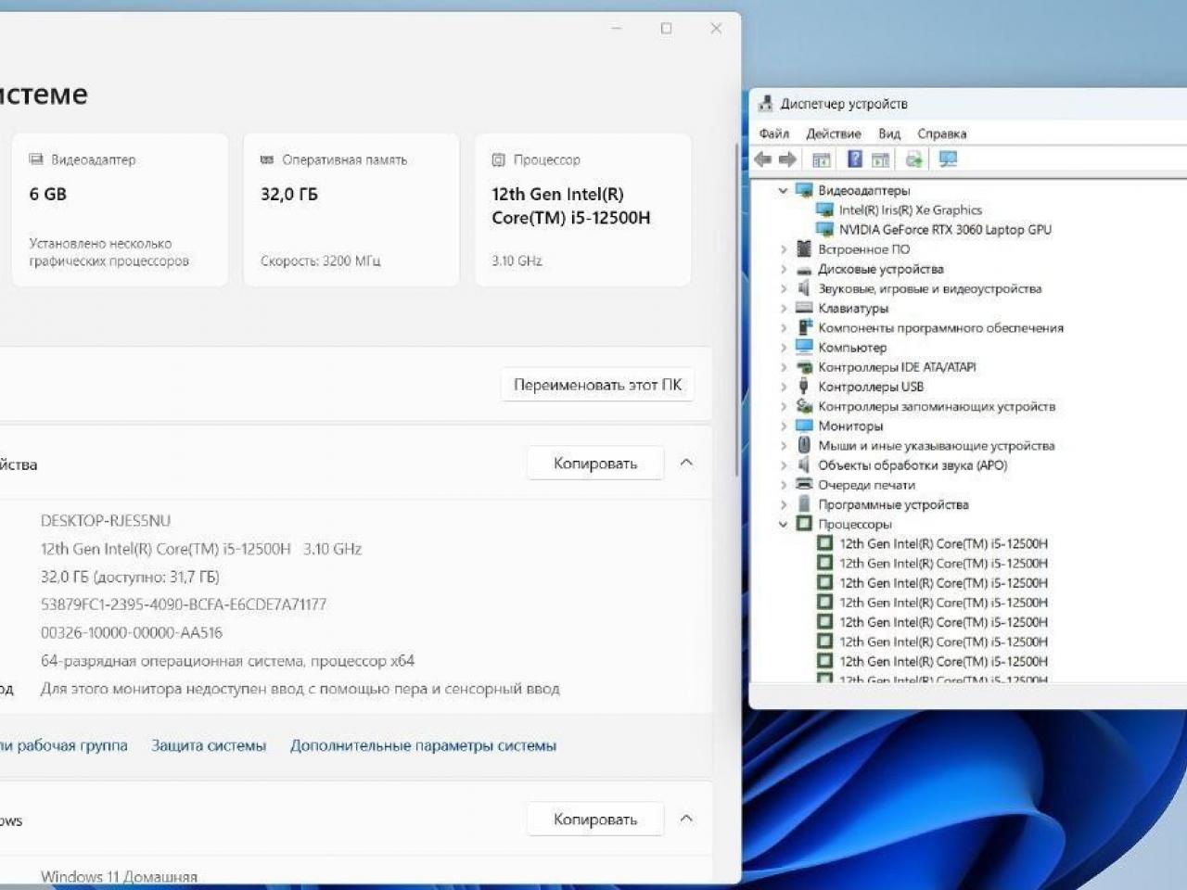Scan for hardware changes monitor icon
This screenshot has width=1187, height=890.
pyautogui.click(x=948, y=159)
